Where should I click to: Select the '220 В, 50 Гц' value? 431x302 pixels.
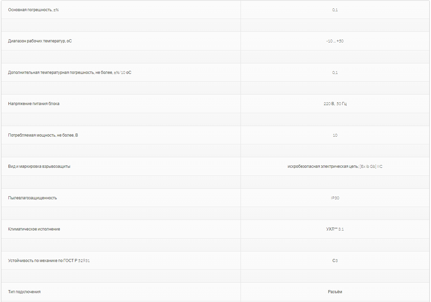point(335,104)
